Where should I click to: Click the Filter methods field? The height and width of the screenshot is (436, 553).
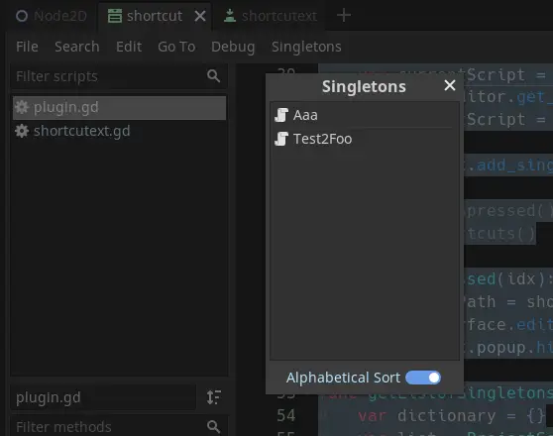coord(119,426)
